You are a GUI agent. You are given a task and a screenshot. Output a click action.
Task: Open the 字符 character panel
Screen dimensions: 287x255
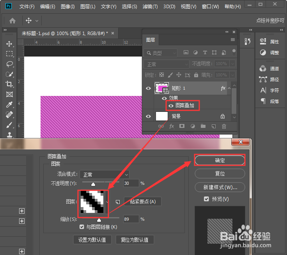click(269, 90)
